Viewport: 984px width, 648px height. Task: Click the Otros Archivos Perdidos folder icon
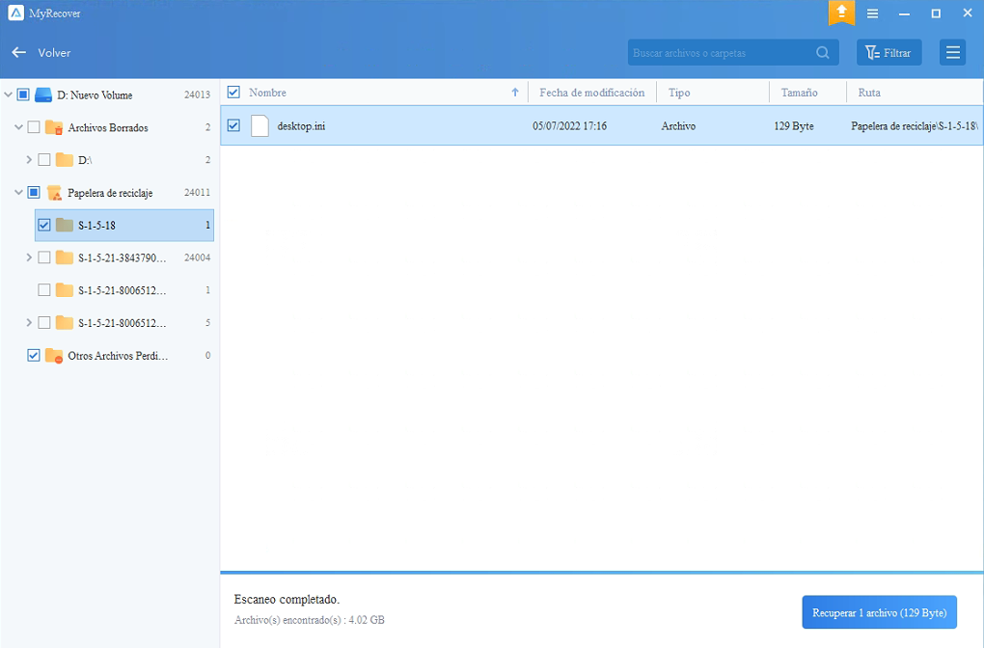[54, 356]
